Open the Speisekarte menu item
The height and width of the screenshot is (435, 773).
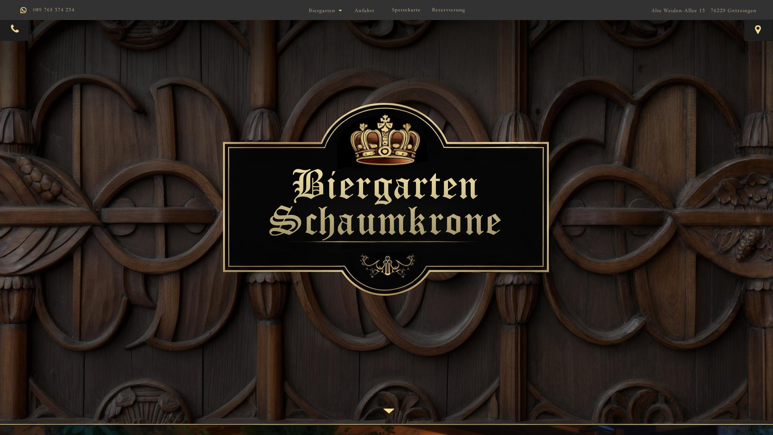tap(406, 10)
